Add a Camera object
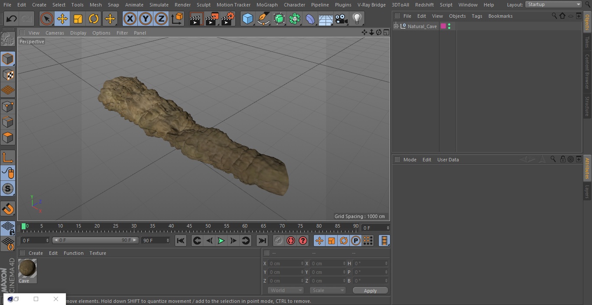The height and width of the screenshot is (305, 592). [x=342, y=19]
